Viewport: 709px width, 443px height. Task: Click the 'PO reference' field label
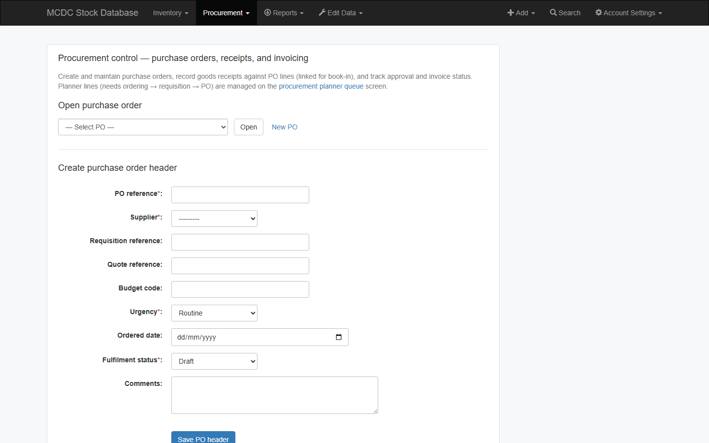(x=138, y=193)
